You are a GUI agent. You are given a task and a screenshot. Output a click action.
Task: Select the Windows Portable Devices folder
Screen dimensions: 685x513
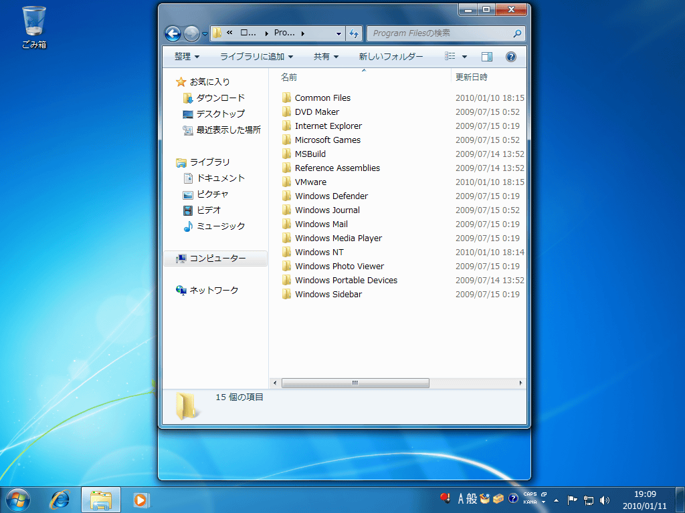[x=339, y=280]
